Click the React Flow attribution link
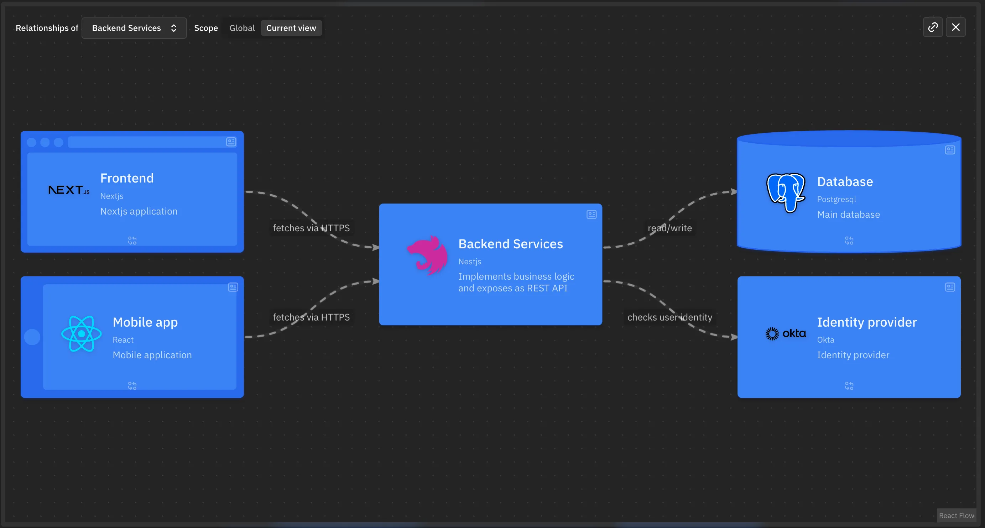Screen dimensions: 985x528 click(x=956, y=516)
